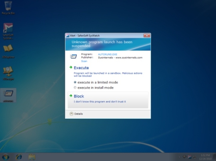Viewport: 216px width, 161px height.
Task: Open the taskbar clock and date
Action: (x=205, y=157)
